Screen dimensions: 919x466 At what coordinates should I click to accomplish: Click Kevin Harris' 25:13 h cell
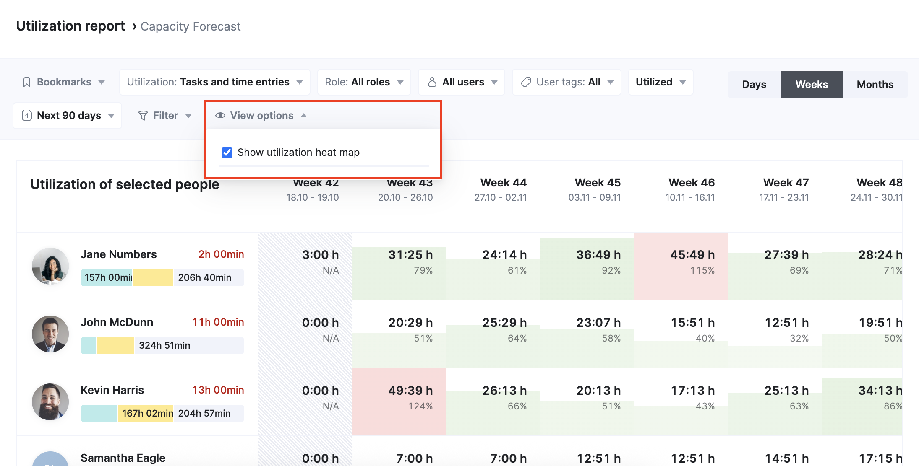[775, 402]
